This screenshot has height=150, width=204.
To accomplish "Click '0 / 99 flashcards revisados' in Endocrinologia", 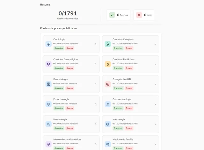I will [65, 104].
